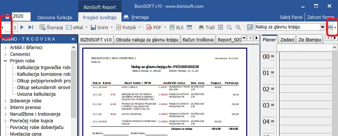338x136 pixels.
Task: Select Uvozna kalkulacija in tree
Action: pos(36,94)
